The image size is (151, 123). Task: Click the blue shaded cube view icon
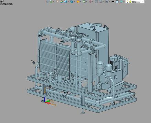66,1
